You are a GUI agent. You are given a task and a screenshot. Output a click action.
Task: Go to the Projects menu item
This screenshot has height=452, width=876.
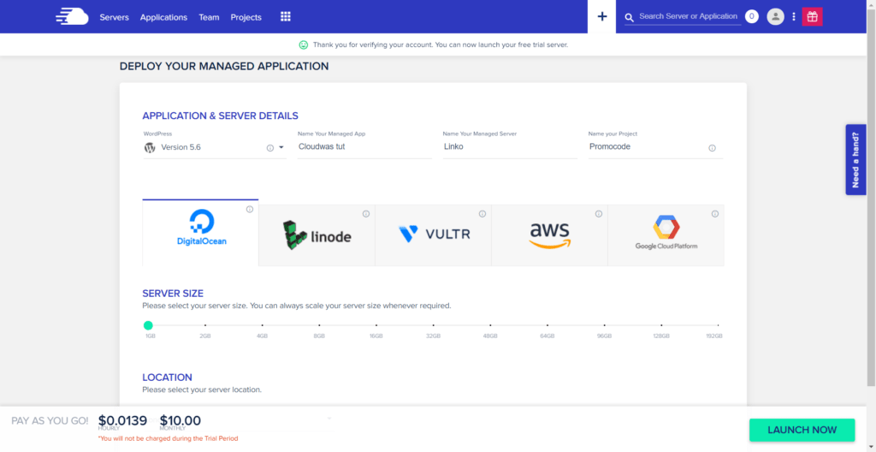tap(246, 17)
